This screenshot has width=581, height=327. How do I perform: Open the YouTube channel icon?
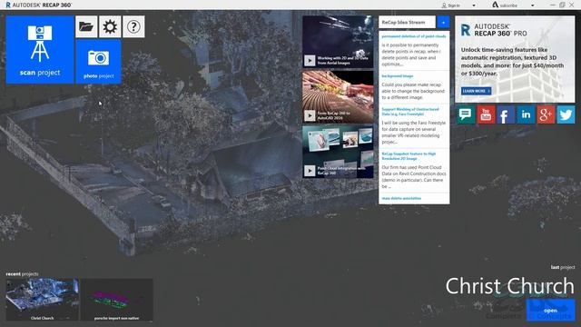tap(486, 114)
